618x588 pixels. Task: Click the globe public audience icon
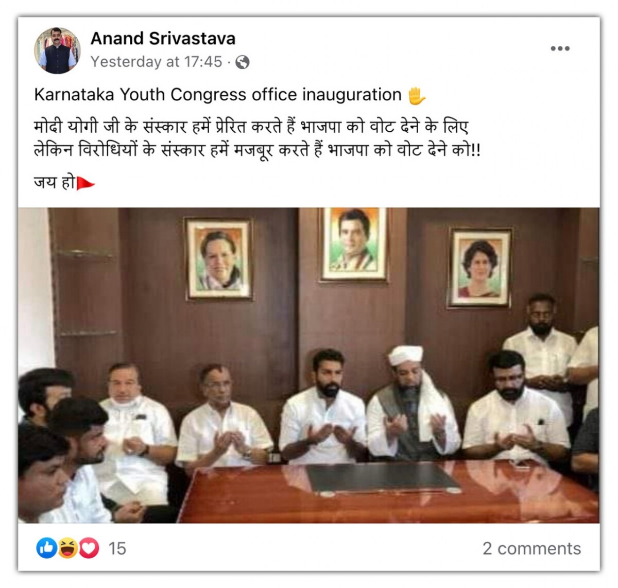[x=243, y=62]
